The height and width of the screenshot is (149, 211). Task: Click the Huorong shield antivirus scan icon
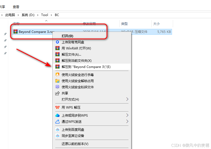pos(57,74)
